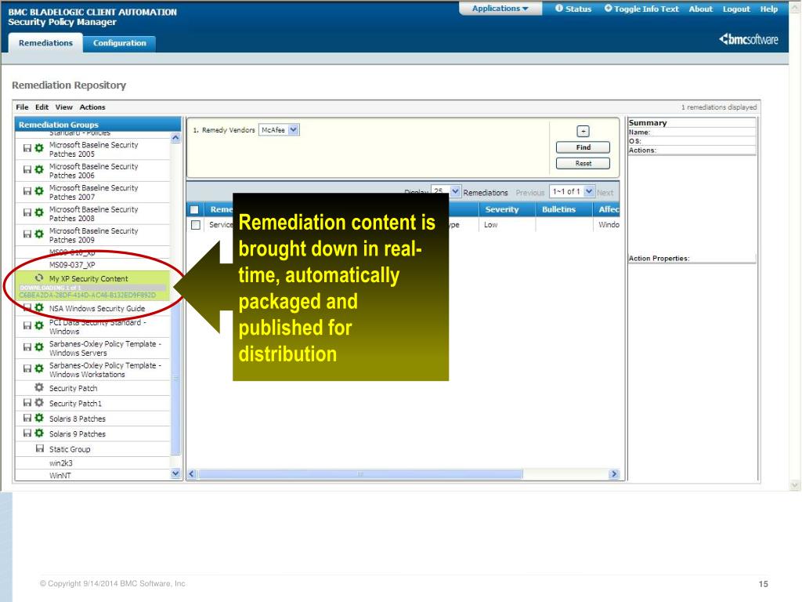Click the Low severity cell
Viewport: 802px width, 602px height.
507,225
